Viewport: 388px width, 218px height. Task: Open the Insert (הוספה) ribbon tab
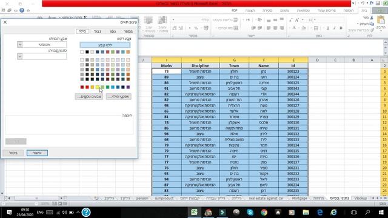click(349, 10)
